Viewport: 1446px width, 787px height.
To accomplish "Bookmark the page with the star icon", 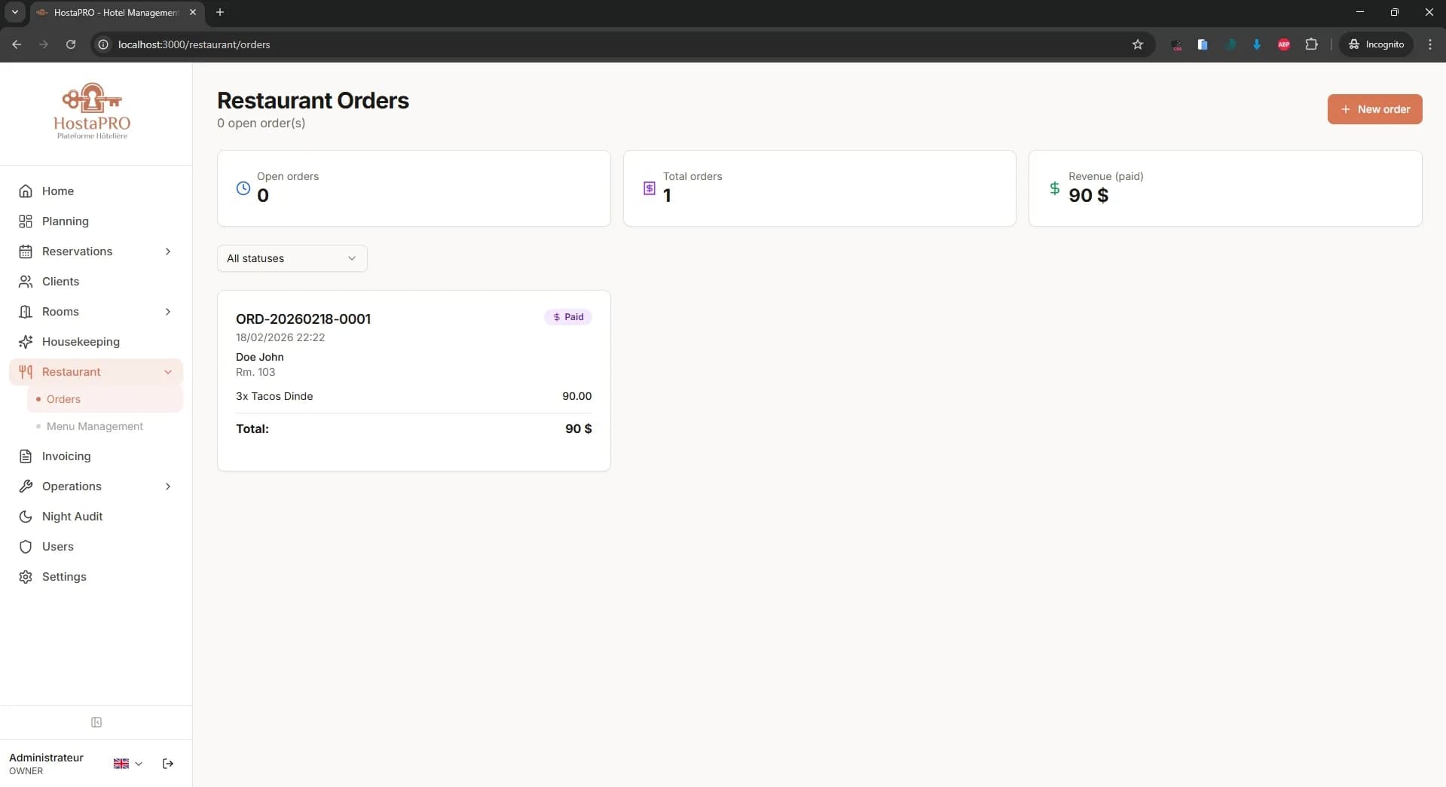I will [1138, 44].
